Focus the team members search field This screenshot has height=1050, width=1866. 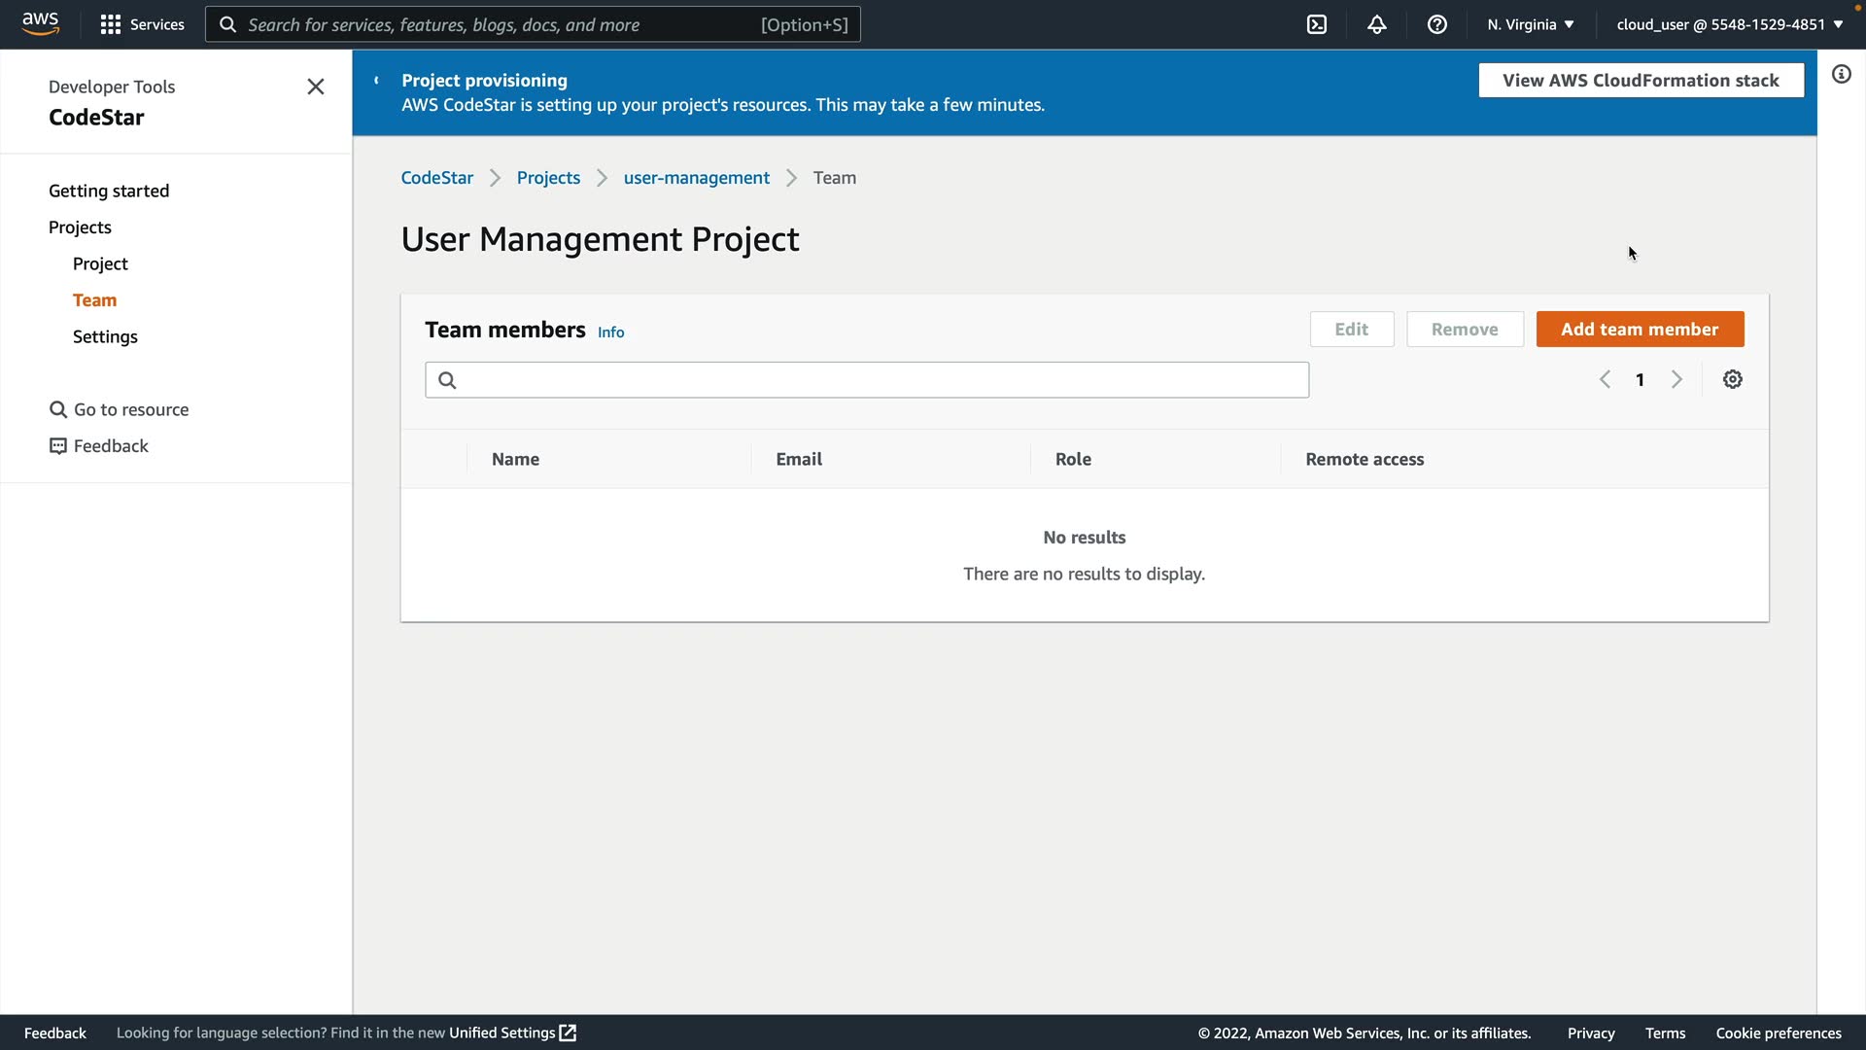click(x=867, y=380)
